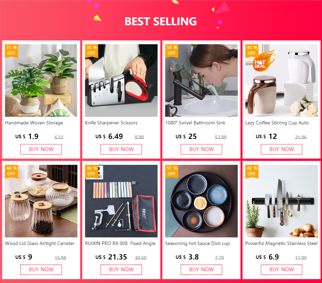
Task: Click the HOT DEAL flame badge
Action: click(x=263, y=61)
